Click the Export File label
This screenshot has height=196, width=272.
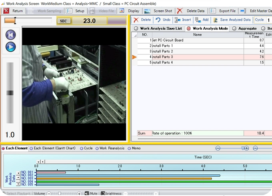[x=227, y=11]
